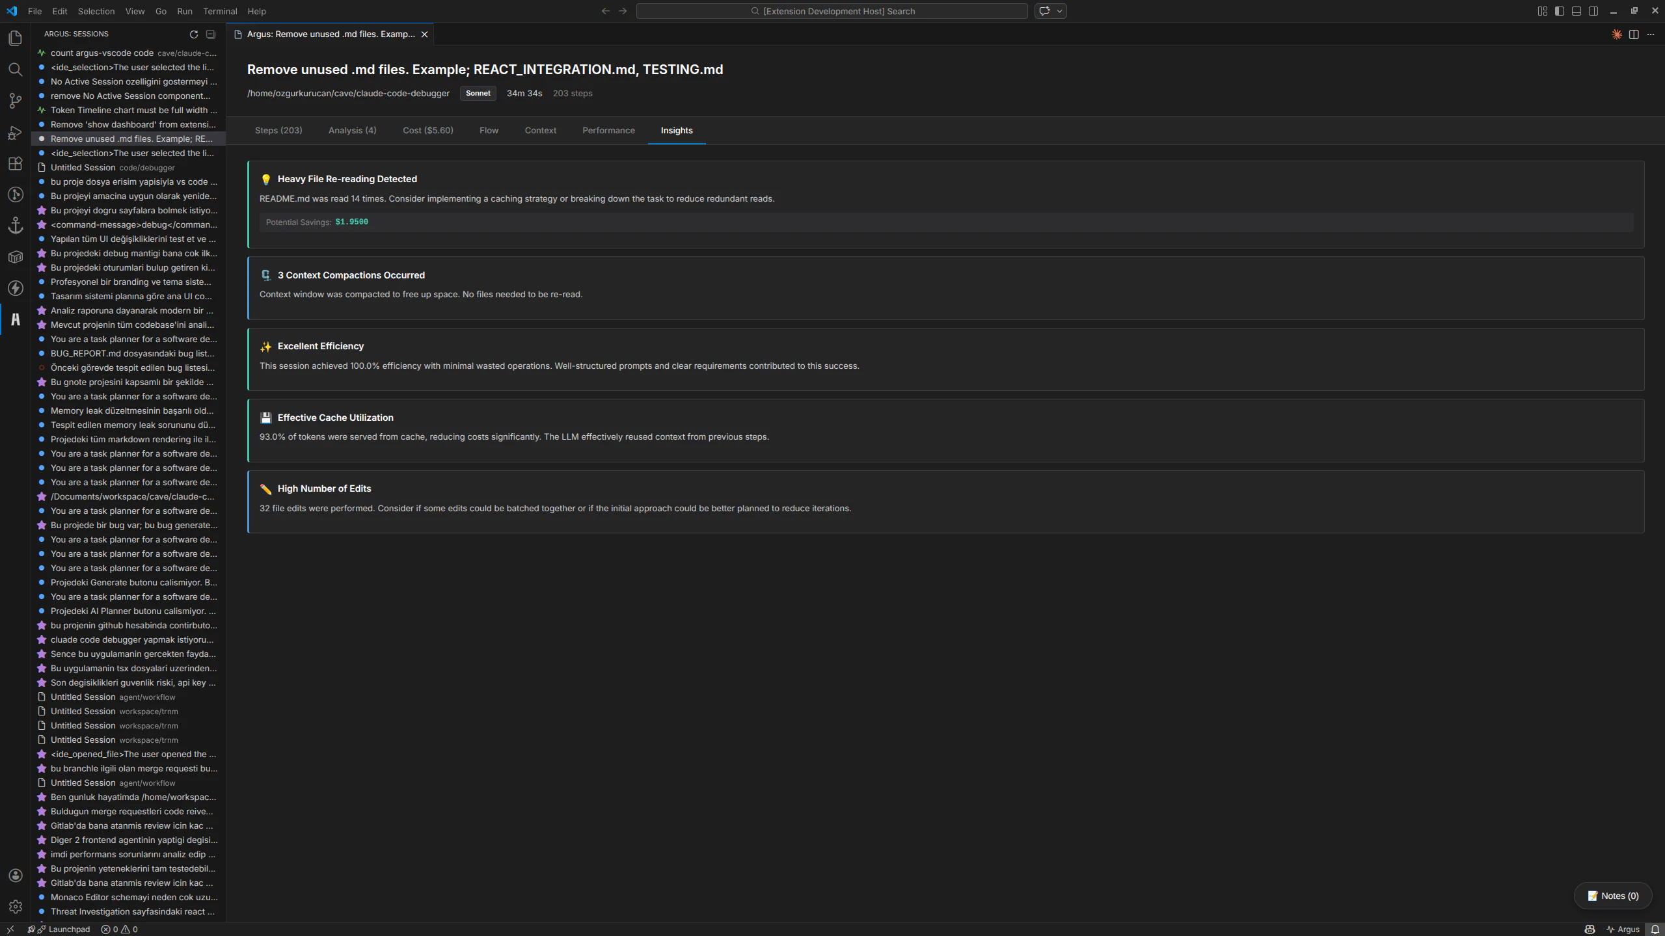This screenshot has width=1665, height=936.
Task: Open Run and Debug view icon
Action: (16, 133)
